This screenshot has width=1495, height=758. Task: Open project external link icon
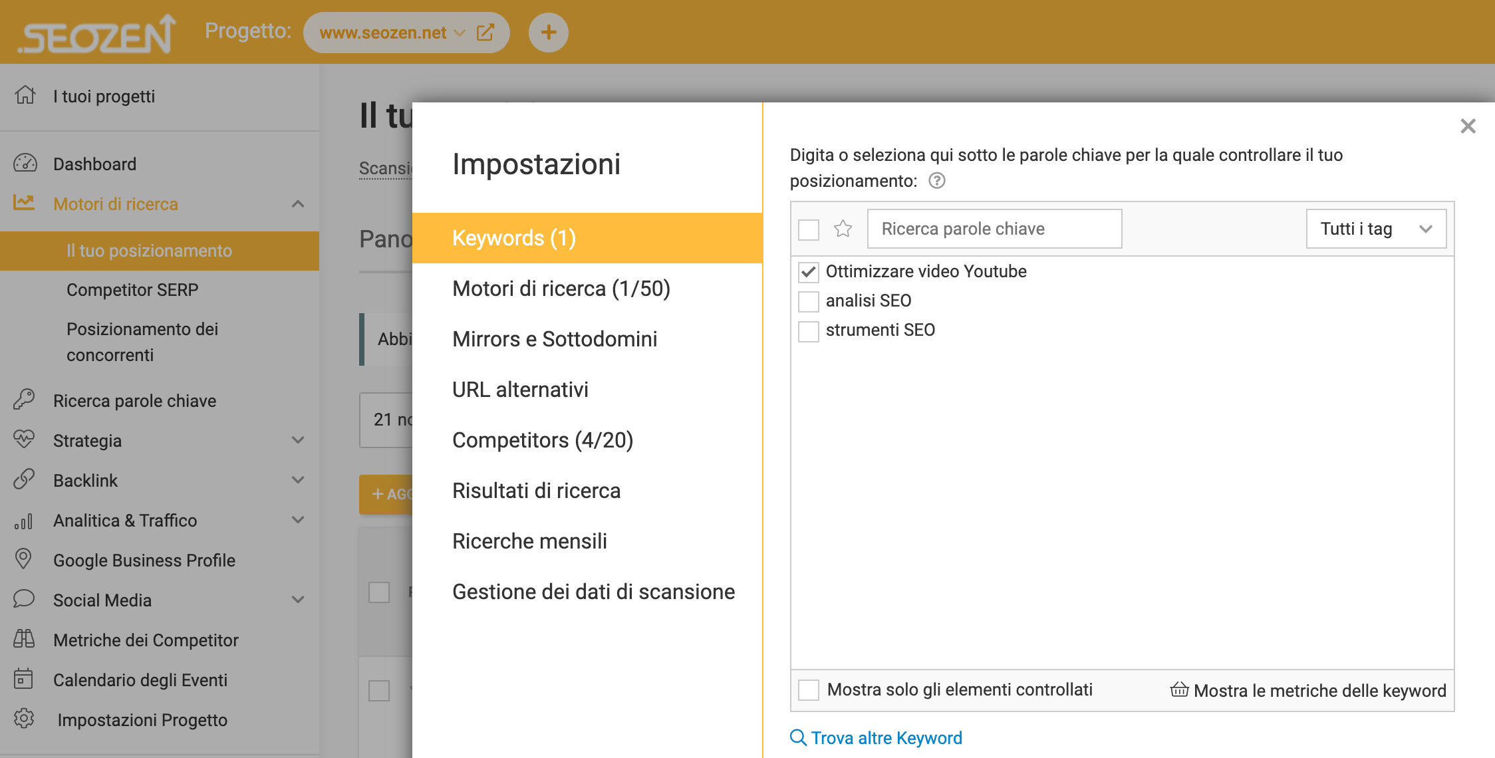coord(485,32)
